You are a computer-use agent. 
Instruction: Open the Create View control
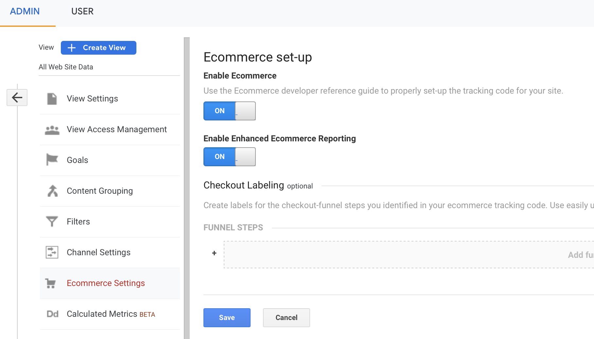click(x=98, y=47)
